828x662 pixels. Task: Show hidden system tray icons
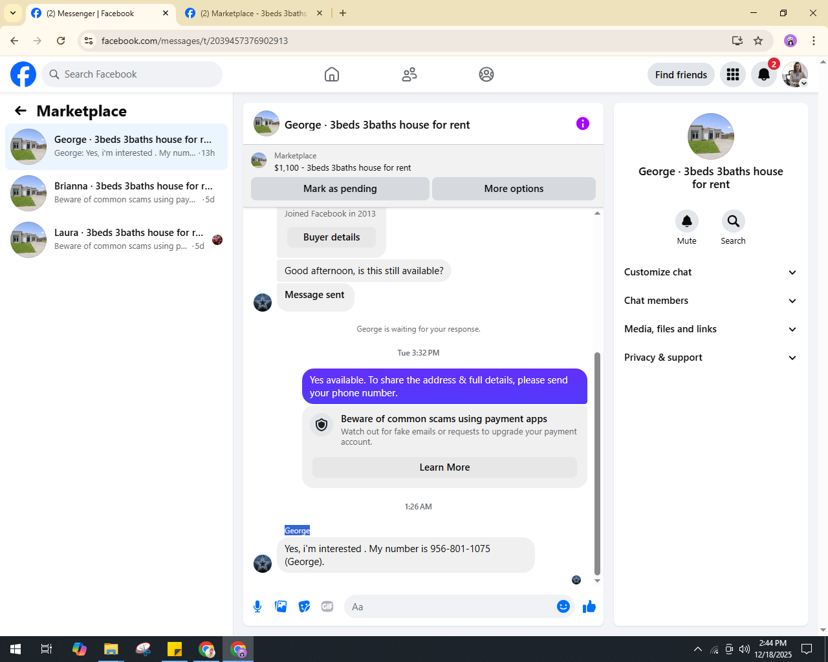pyautogui.click(x=698, y=649)
